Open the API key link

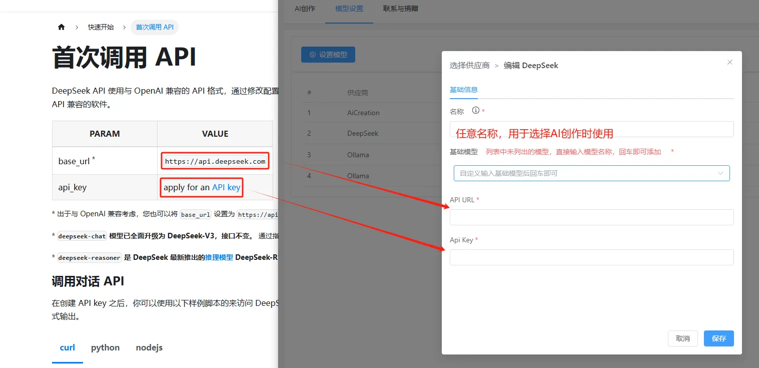[226, 187]
